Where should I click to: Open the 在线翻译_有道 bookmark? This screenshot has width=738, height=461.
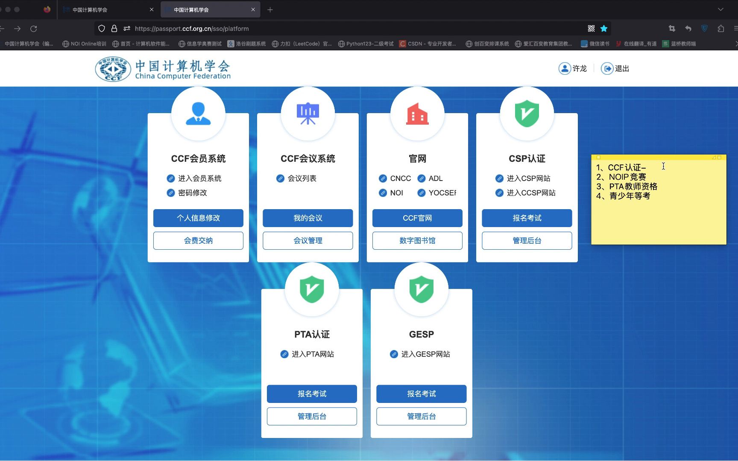[636, 44]
